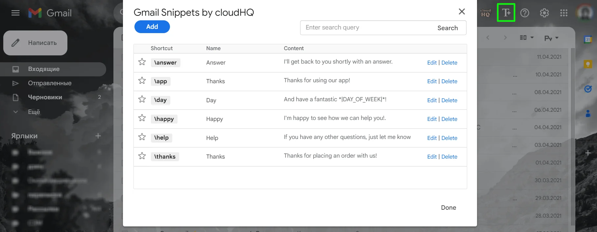The width and height of the screenshot is (597, 232).
Task: Open the cloudHQ snippets T+ icon
Action: coord(506,13)
